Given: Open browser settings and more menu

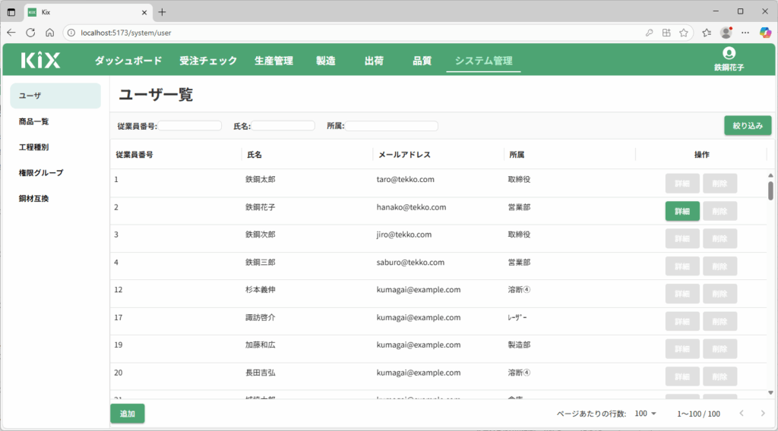Looking at the screenshot, I should (746, 33).
